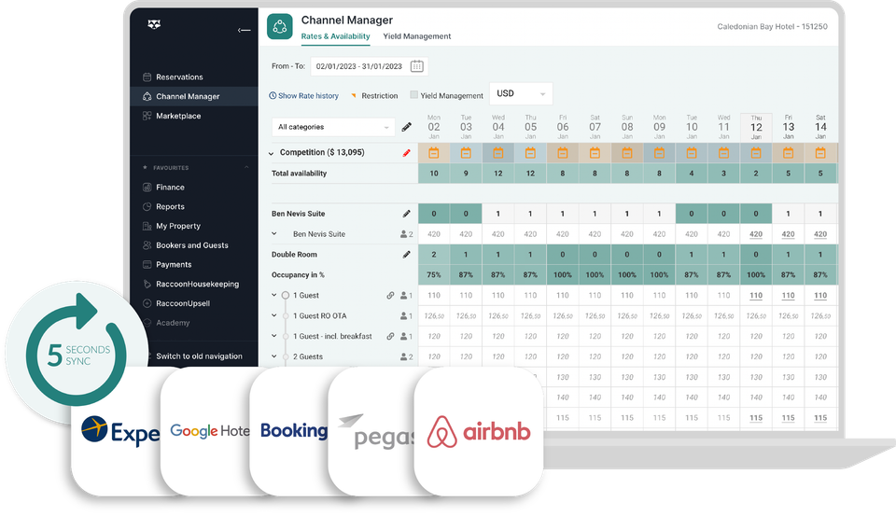Click the pencil icon next to All categories
The image size is (896, 516).
(406, 127)
